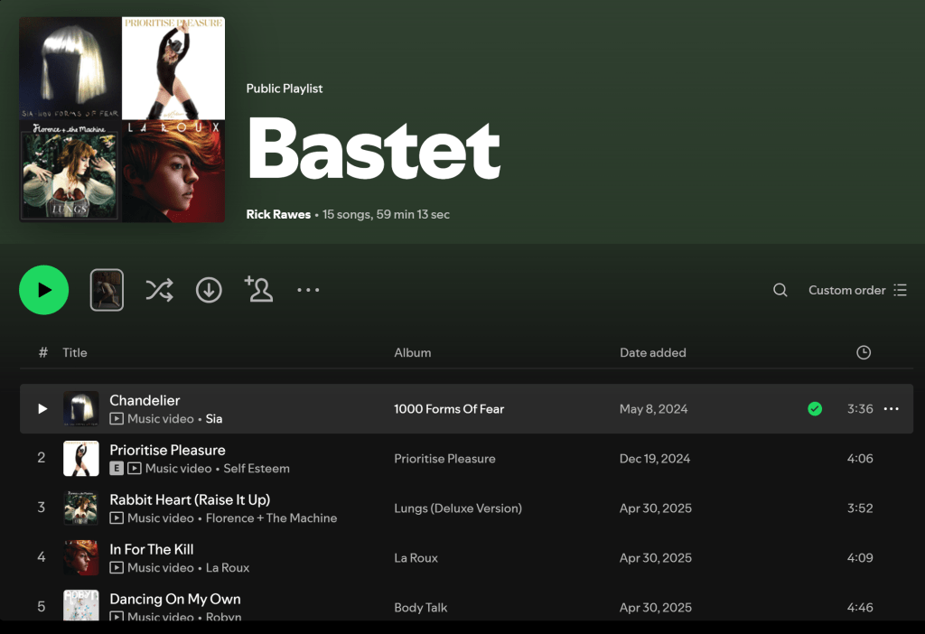Open the playlist's three-dot more options menu
925x634 pixels.
(308, 290)
